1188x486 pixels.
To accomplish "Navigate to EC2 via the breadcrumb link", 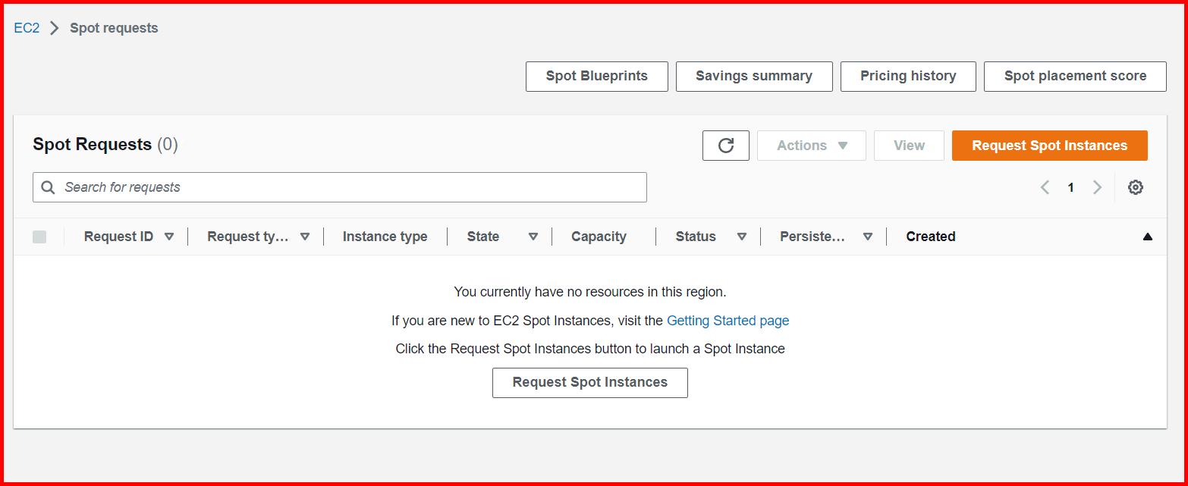I will click(x=25, y=27).
